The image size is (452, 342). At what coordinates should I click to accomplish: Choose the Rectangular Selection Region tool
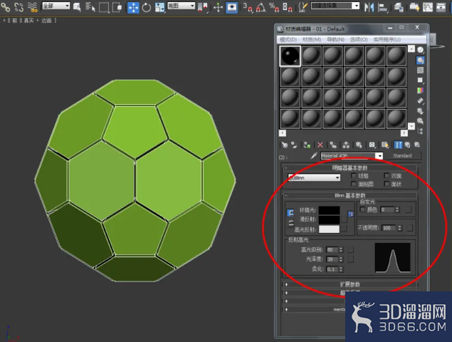(x=104, y=8)
